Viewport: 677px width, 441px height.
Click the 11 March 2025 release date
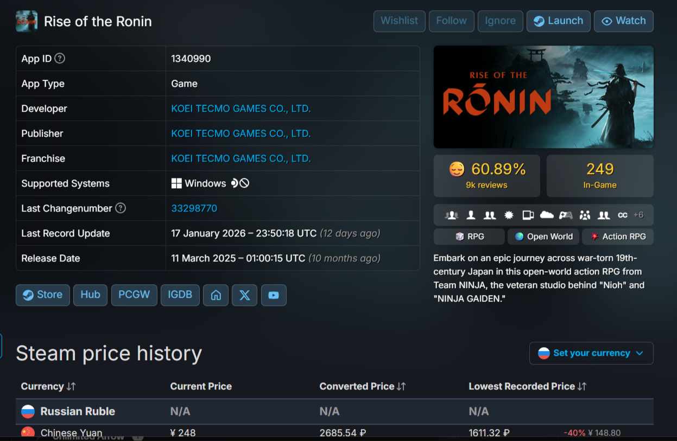click(238, 258)
